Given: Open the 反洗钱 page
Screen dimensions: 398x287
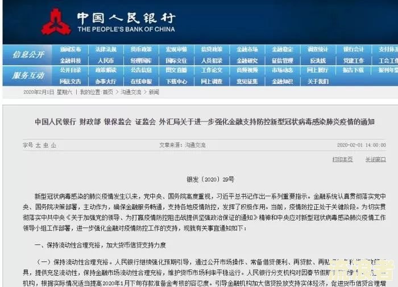Looking at the screenshot, I should coord(318,61).
